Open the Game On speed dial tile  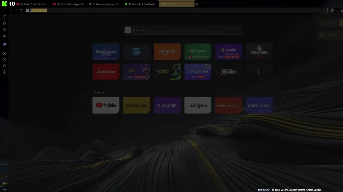[x=136, y=52]
